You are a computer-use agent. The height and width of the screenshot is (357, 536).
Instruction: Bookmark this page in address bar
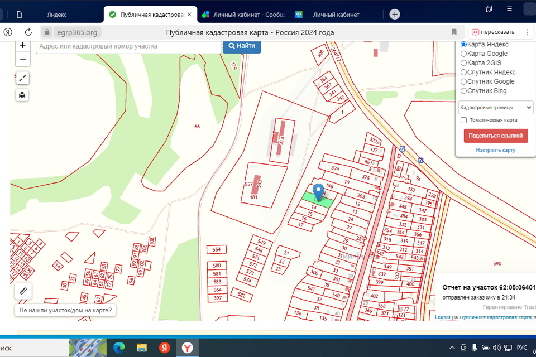[454, 32]
